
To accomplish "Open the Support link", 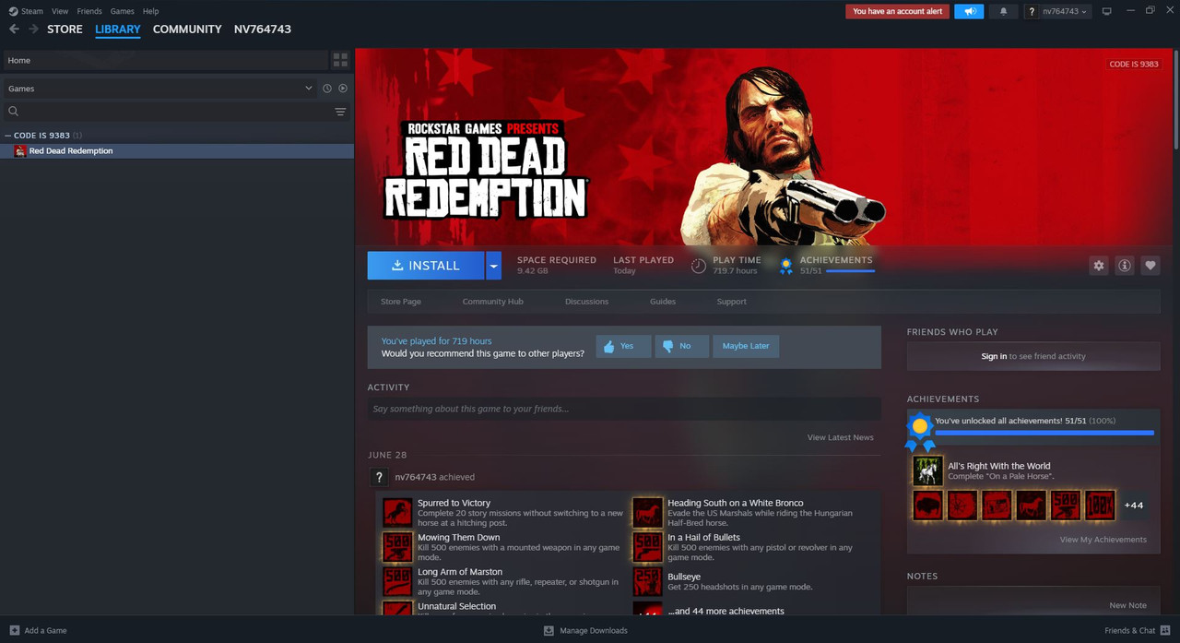I will 732,302.
